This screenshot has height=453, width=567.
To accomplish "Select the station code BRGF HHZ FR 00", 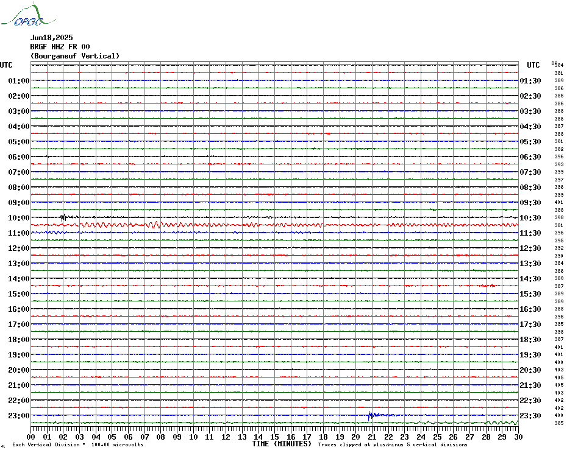I will (60, 47).
